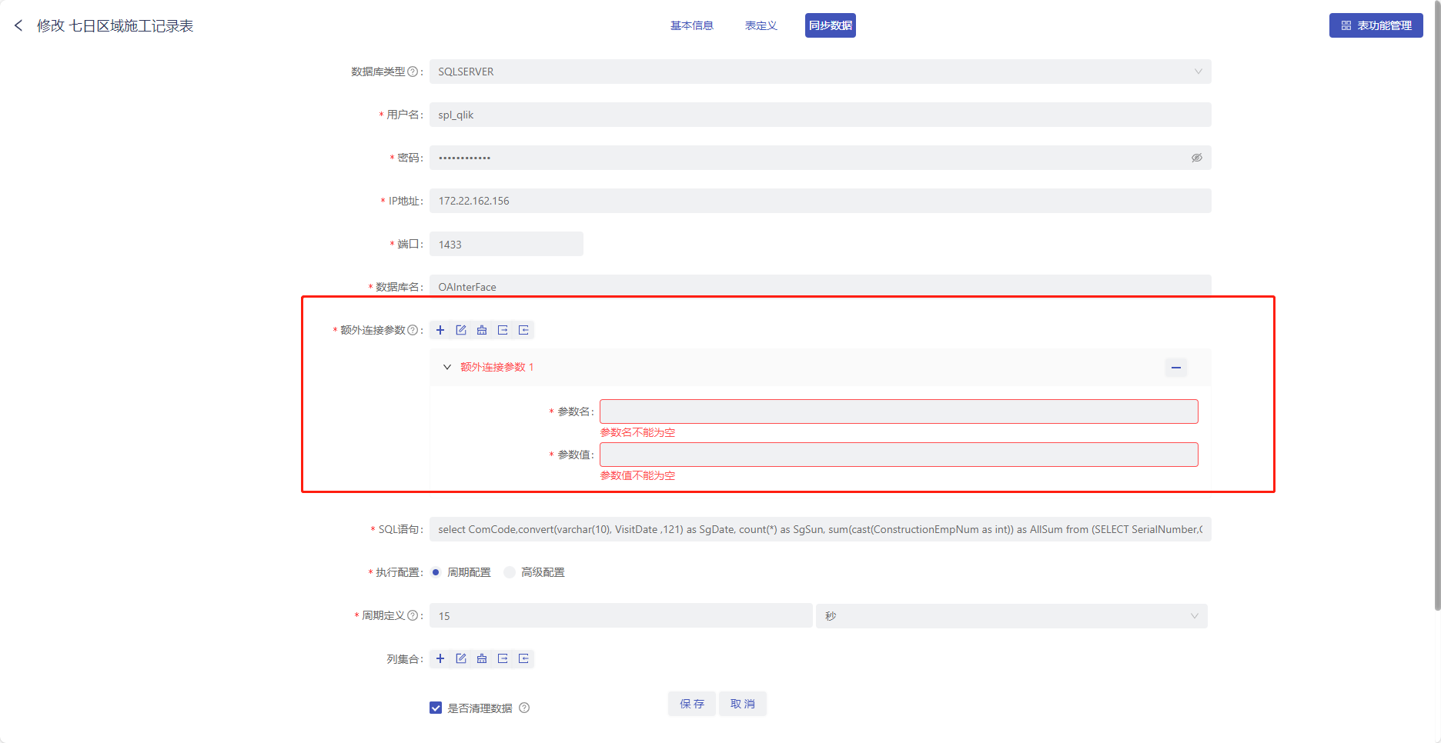Uncheck the 是否清理数据 checkbox
Image resolution: width=1441 pixels, height=743 pixels.
pyautogui.click(x=436, y=708)
